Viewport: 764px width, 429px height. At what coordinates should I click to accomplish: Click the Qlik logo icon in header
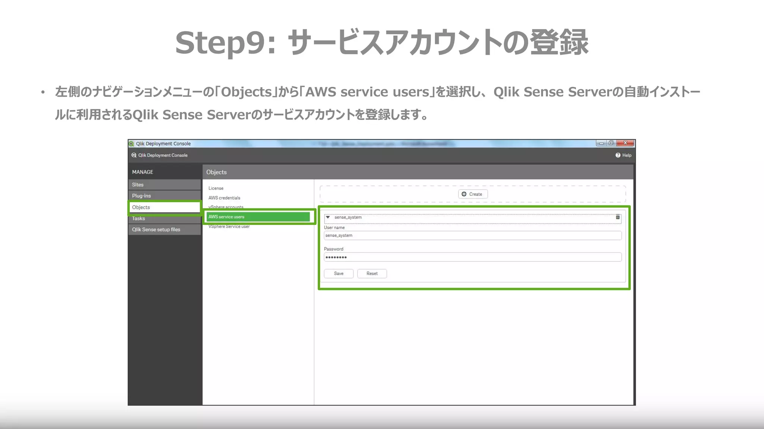(134, 155)
